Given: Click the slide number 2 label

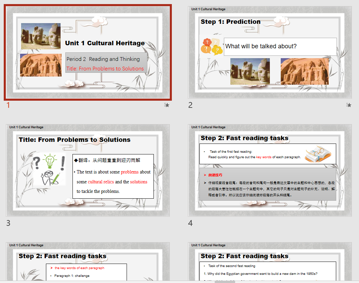Looking at the screenshot, I should [x=191, y=105].
